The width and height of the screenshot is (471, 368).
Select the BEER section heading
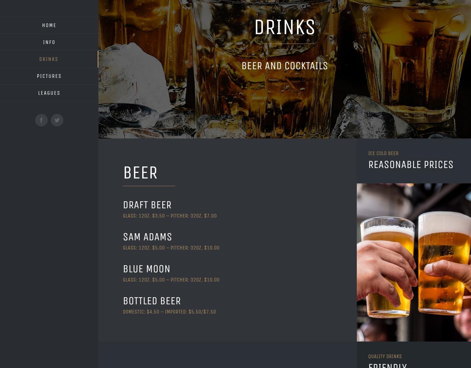coord(140,173)
